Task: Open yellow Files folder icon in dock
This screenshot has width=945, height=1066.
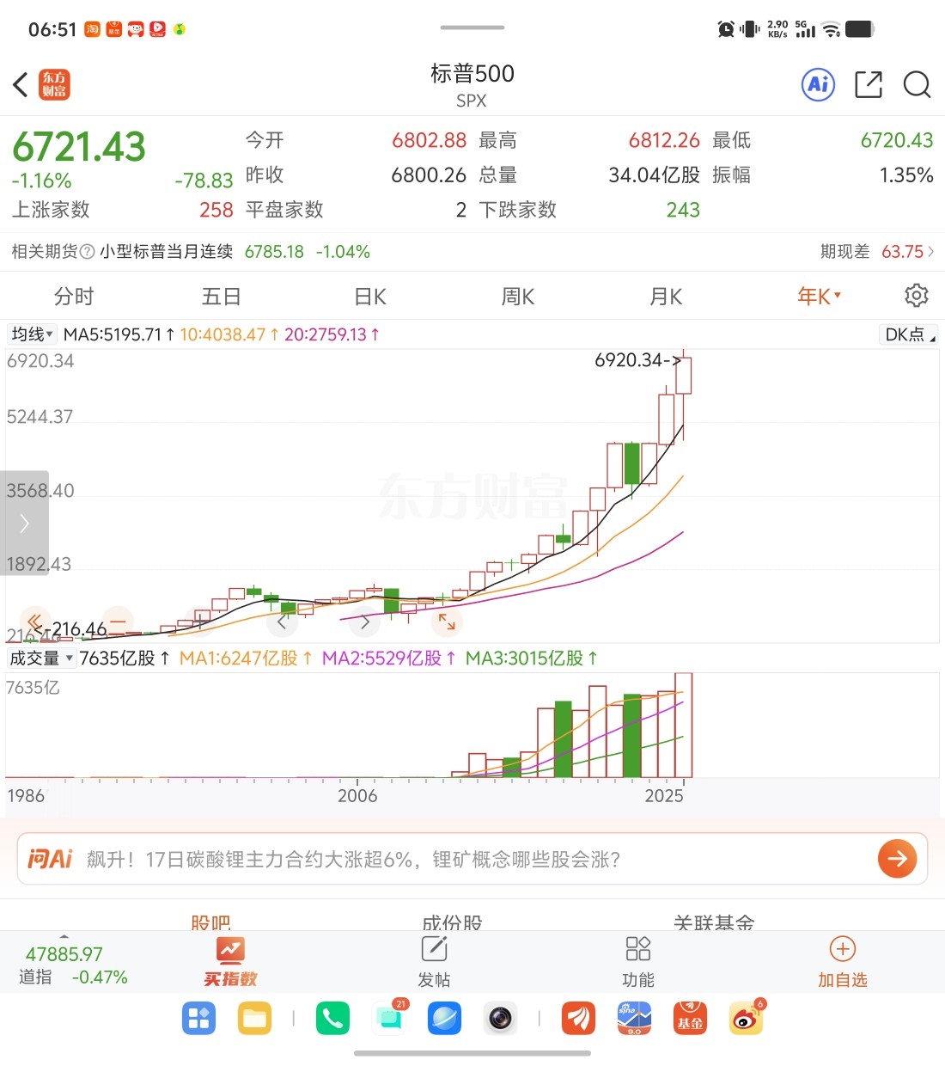Action: [254, 1019]
